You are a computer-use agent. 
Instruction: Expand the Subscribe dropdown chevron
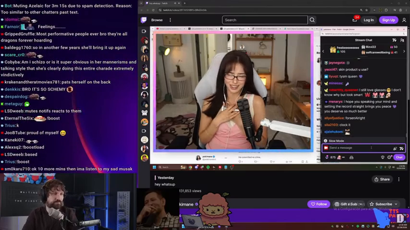[x=396, y=204]
